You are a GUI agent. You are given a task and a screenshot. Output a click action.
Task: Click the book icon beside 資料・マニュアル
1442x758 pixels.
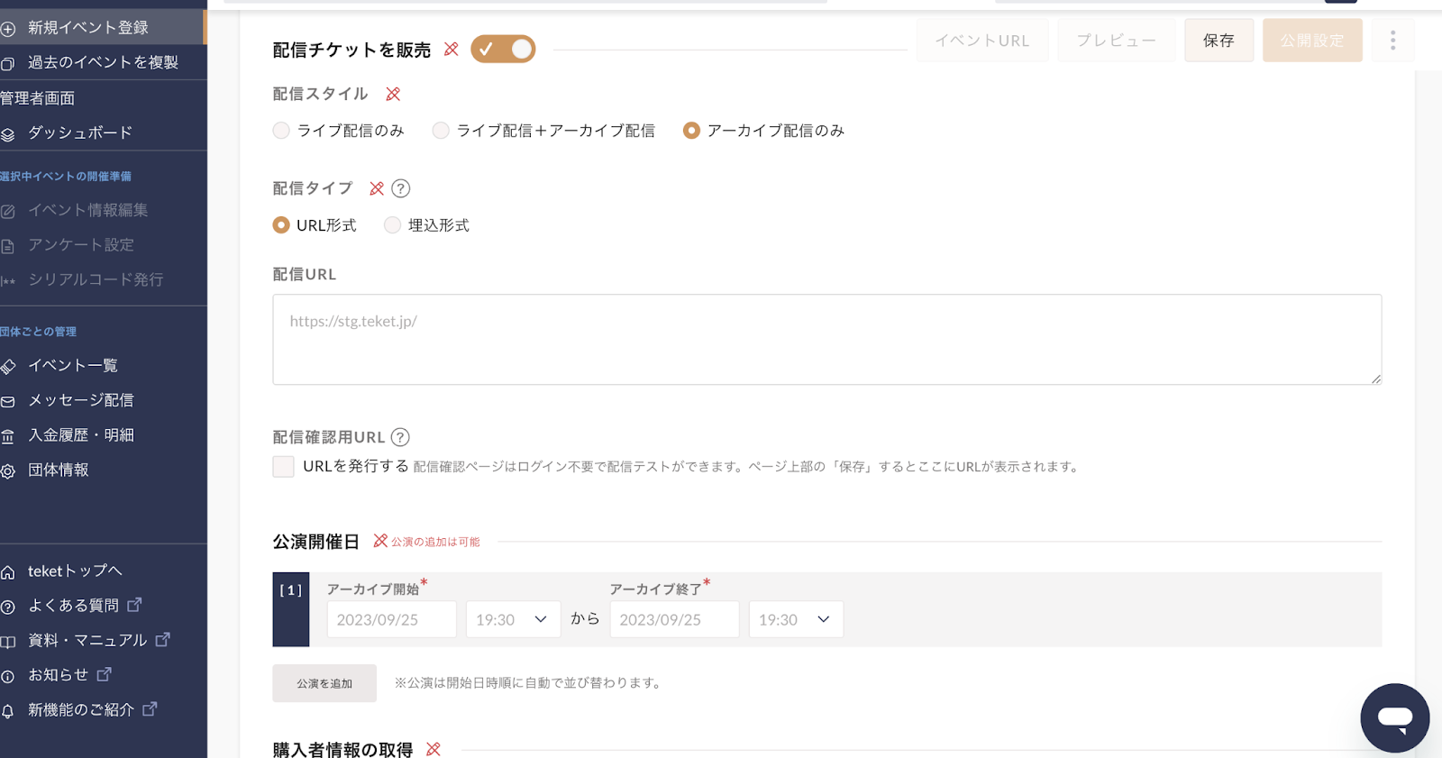pyautogui.click(x=8, y=642)
